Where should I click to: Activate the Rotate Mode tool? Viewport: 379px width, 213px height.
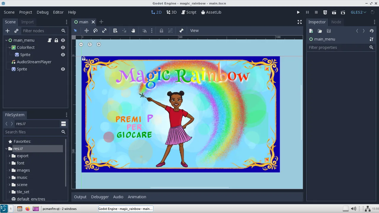tap(95, 30)
